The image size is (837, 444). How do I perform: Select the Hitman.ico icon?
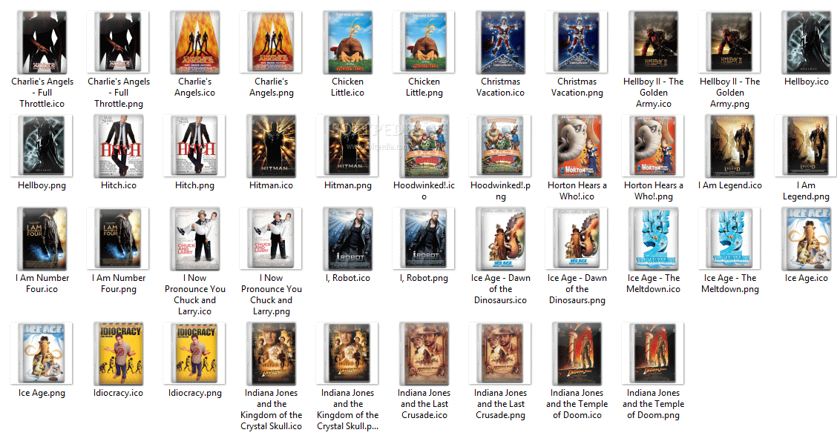(x=271, y=145)
